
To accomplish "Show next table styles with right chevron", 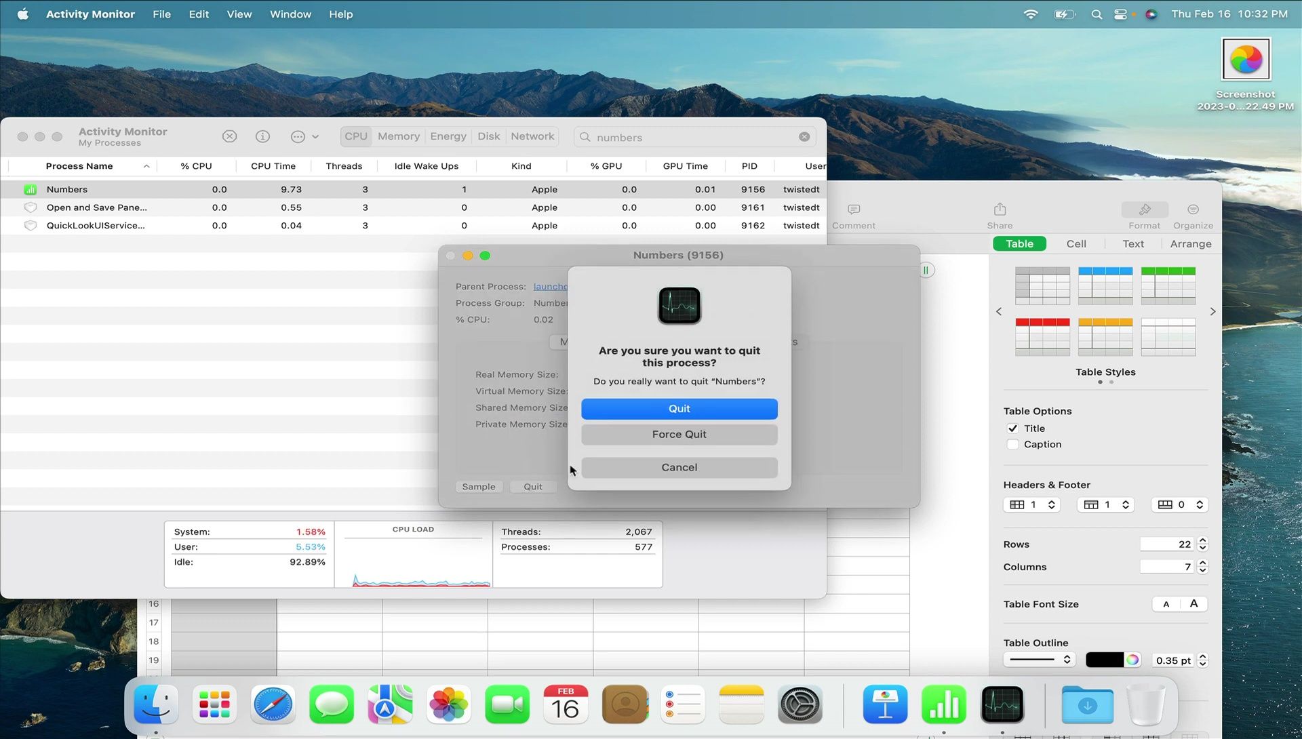I will click(x=1212, y=311).
